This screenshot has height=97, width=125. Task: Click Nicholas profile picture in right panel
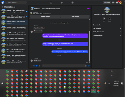[107, 10]
